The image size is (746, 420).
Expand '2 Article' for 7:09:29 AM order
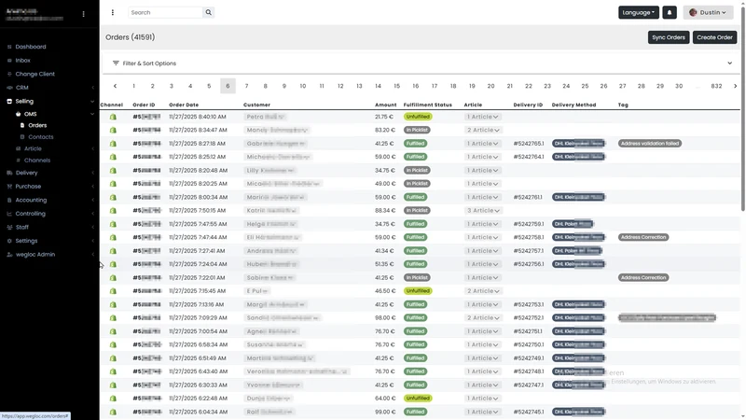pyautogui.click(x=483, y=317)
